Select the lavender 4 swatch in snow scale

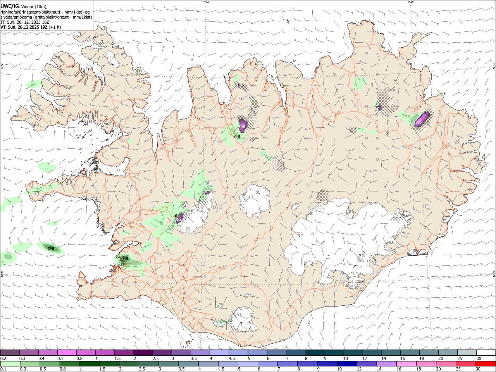pos(219,353)
